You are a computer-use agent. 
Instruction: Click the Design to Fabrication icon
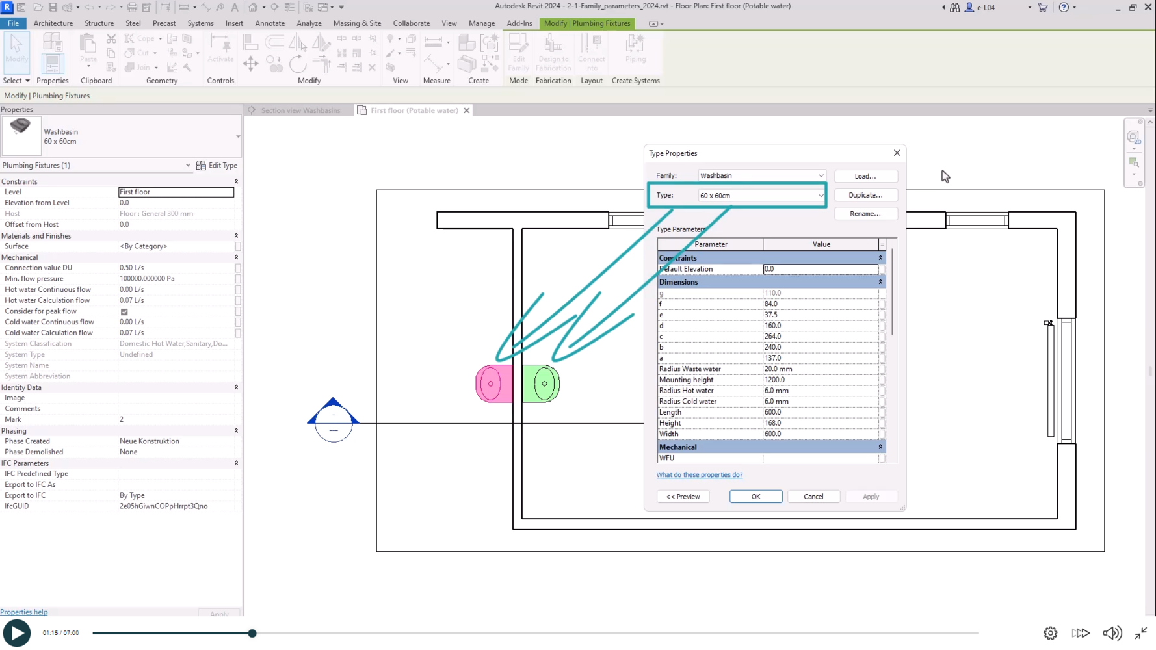pos(553,52)
